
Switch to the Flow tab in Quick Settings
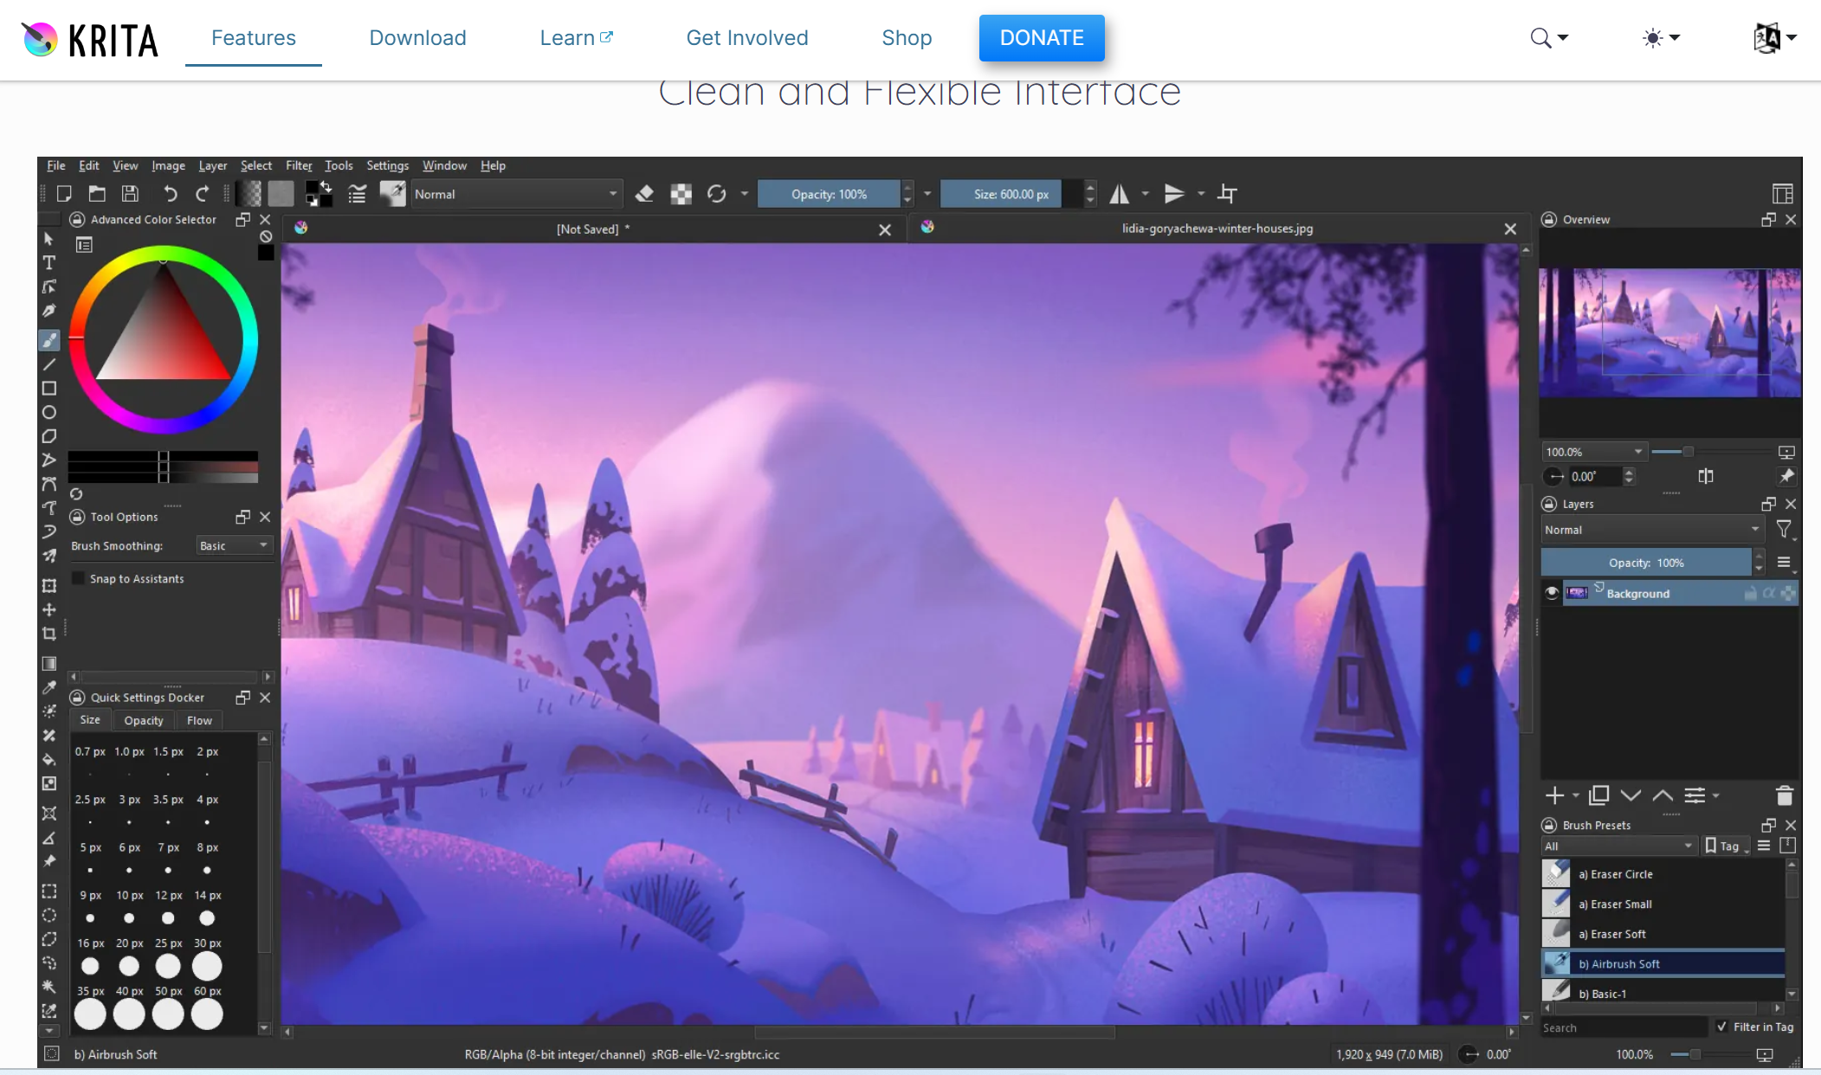pyautogui.click(x=199, y=720)
